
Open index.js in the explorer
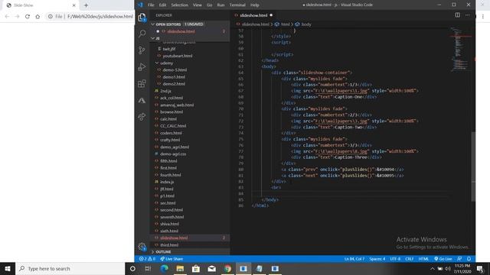[167, 182]
